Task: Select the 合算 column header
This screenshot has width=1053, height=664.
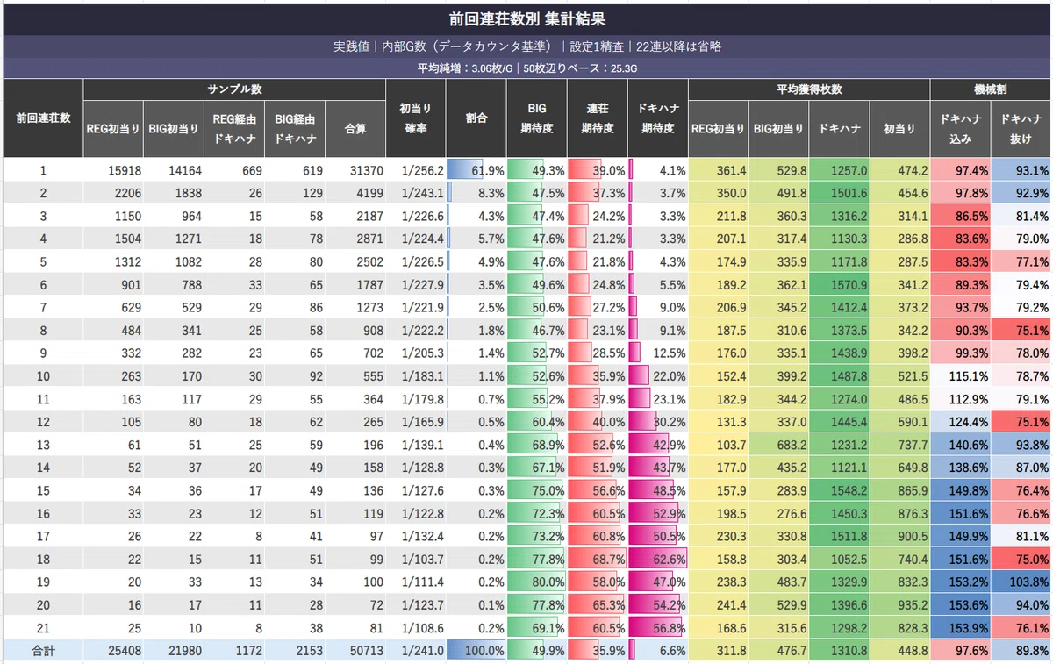Action: [x=355, y=128]
